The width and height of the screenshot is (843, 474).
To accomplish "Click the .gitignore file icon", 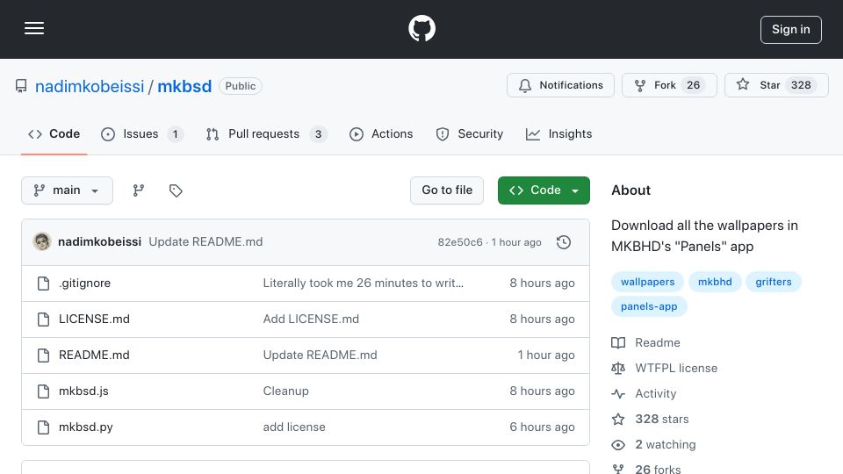I will coord(44,284).
